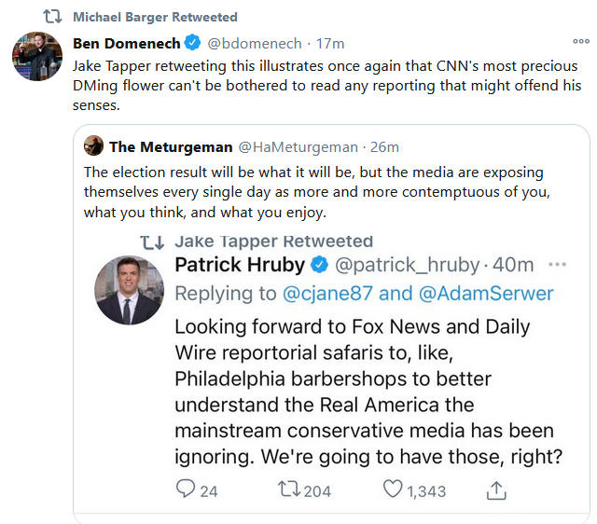This screenshot has height=524, width=597.
Task: Click the Michael Barger Retweeted label
Action: 155,17
